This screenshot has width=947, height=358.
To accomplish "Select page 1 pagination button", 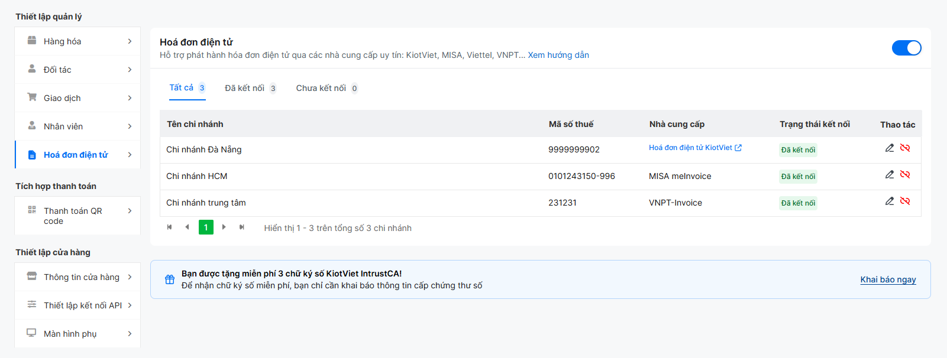I will tap(206, 227).
